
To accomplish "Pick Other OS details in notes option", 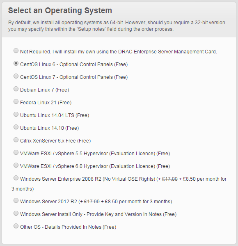I will click(16, 226).
